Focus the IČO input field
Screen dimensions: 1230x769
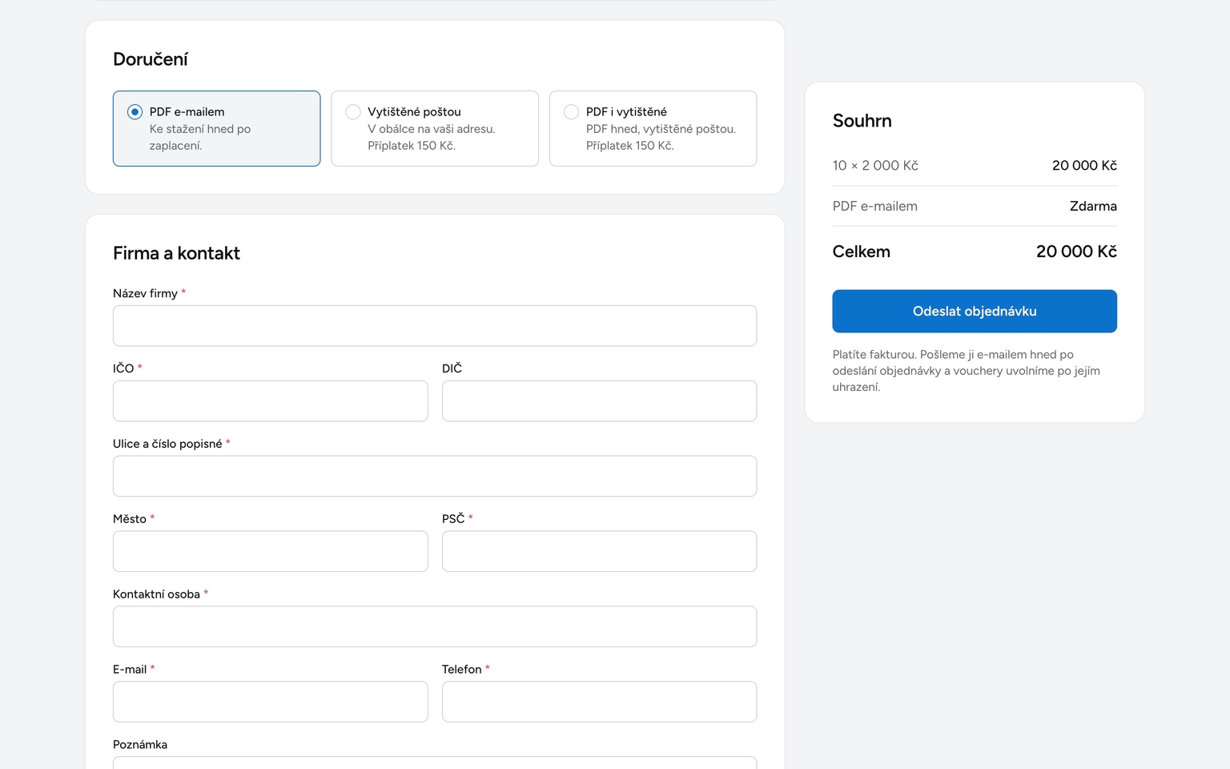pyautogui.click(x=271, y=401)
